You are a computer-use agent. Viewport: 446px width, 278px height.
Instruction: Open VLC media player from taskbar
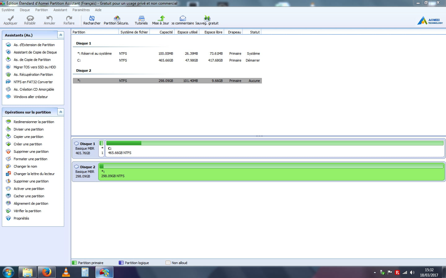(66, 272)
